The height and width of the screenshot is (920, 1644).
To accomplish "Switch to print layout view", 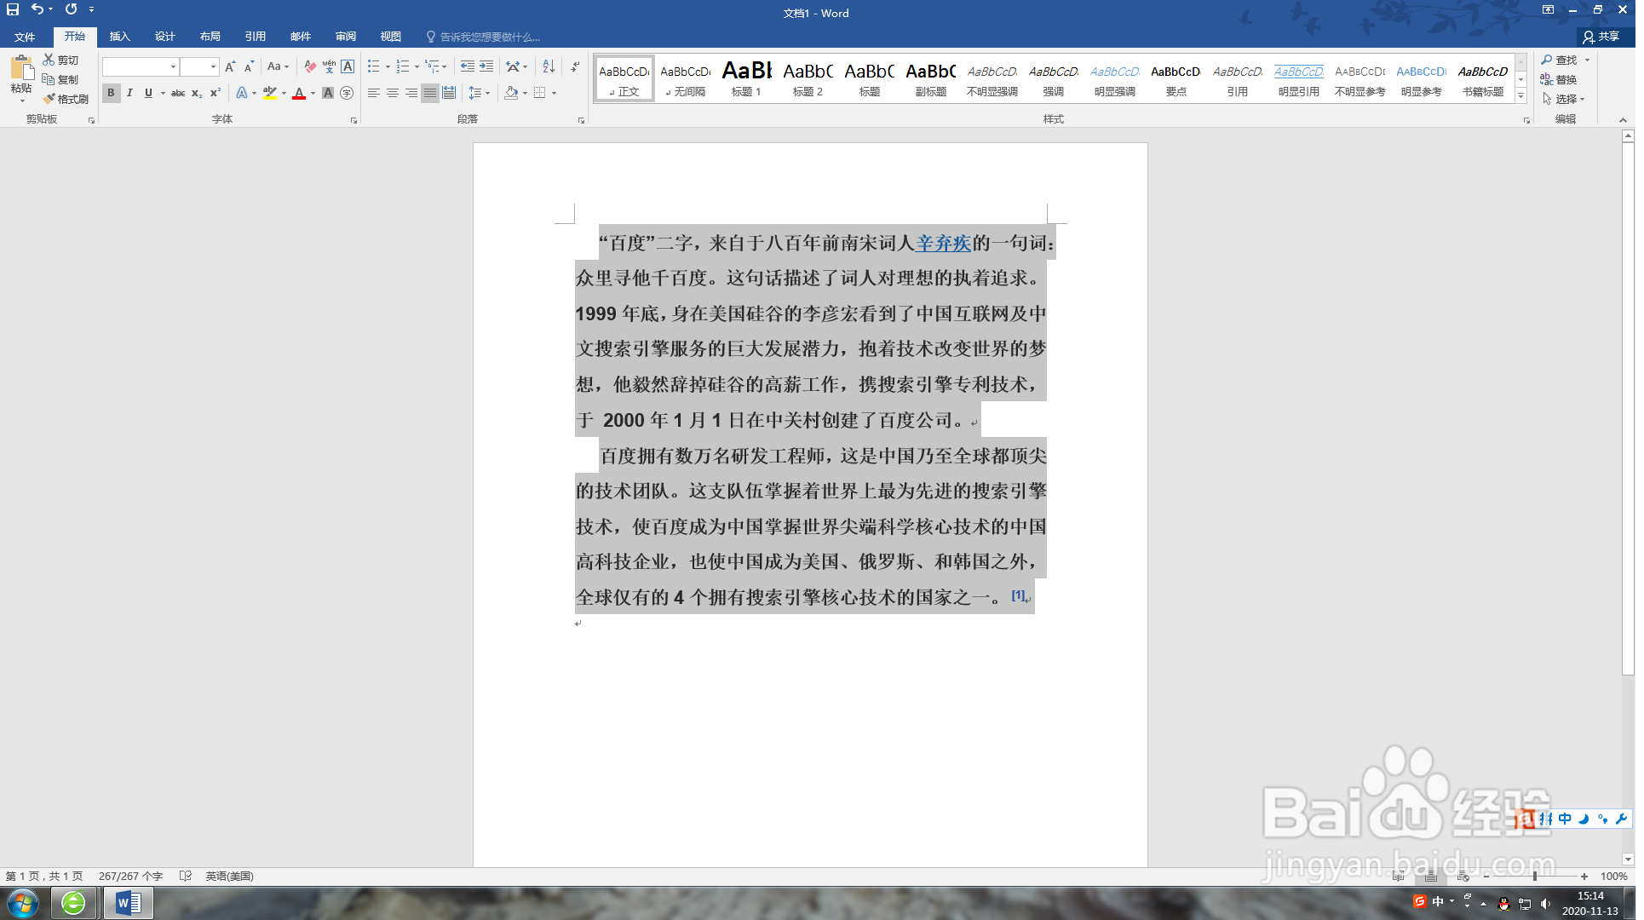I will point(1431,876).
